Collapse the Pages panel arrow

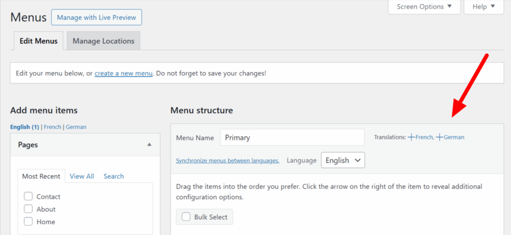(x=149, y=145)
